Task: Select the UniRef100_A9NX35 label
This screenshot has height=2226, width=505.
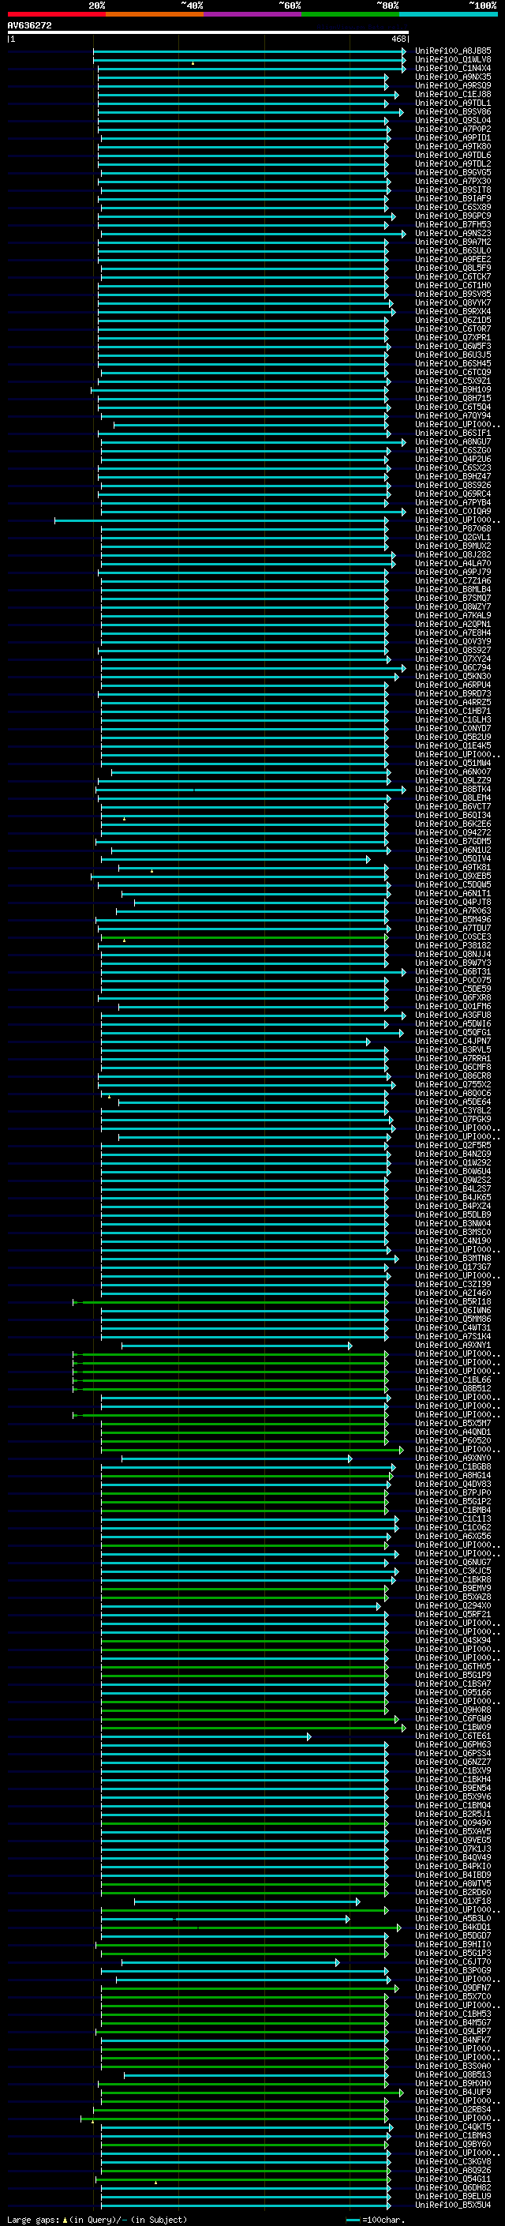Action: tap(453, 77)
